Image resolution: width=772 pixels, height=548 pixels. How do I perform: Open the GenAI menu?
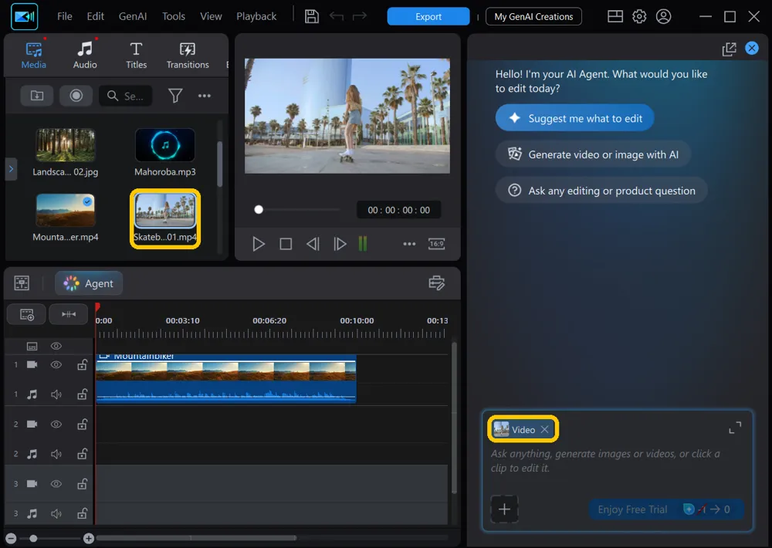pyautogui.click(x=133, y=16)
